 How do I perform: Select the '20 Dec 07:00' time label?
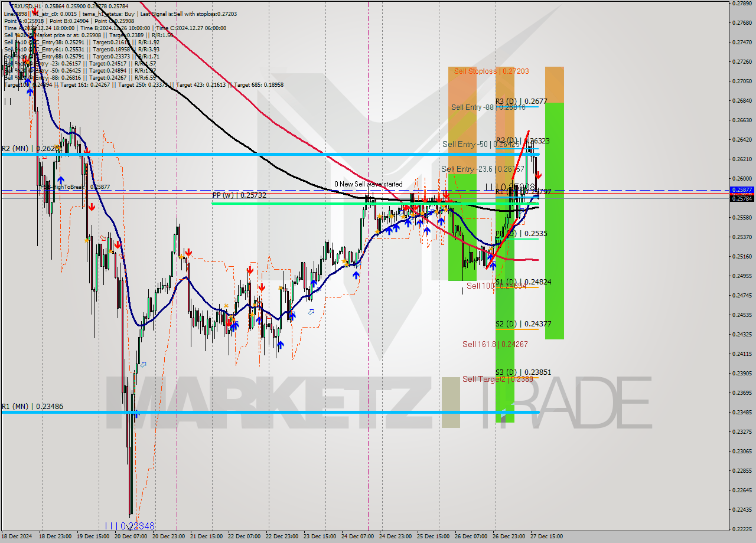130,537
